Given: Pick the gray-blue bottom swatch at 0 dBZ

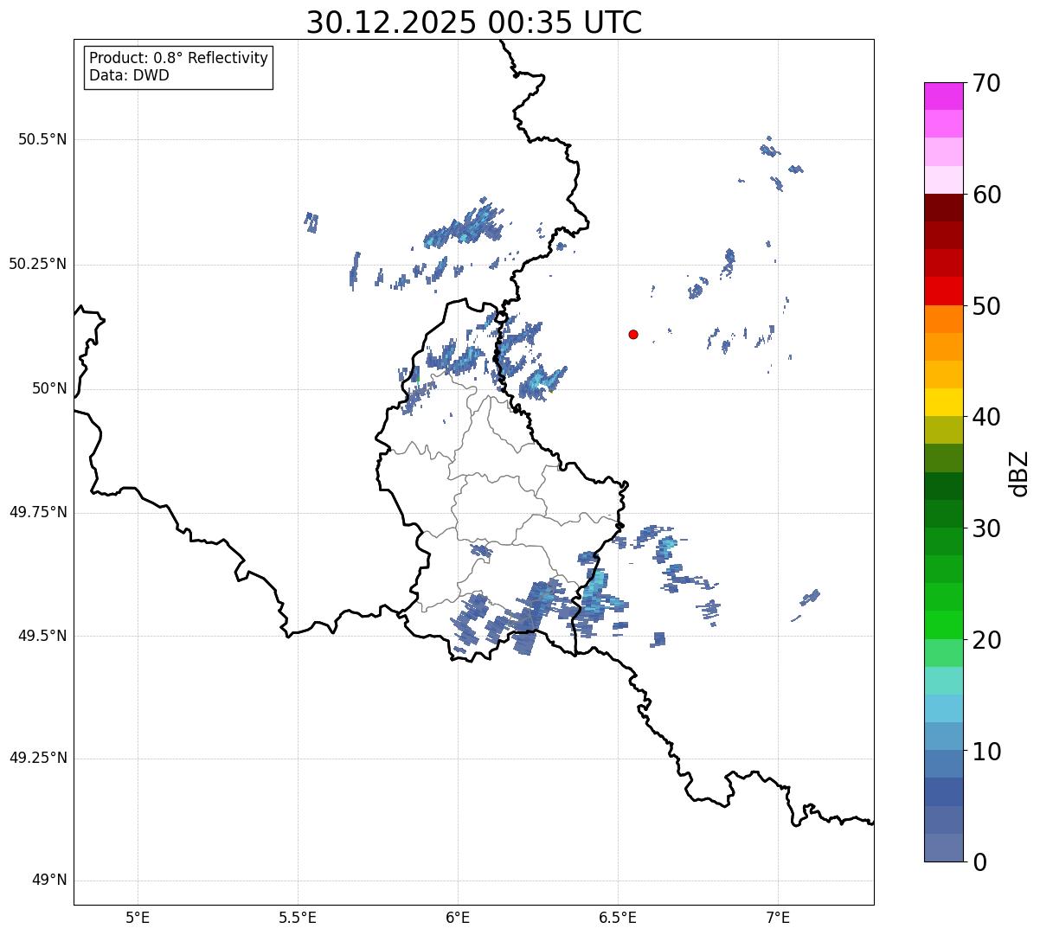Looking at the screenshot, I should 943,848.
